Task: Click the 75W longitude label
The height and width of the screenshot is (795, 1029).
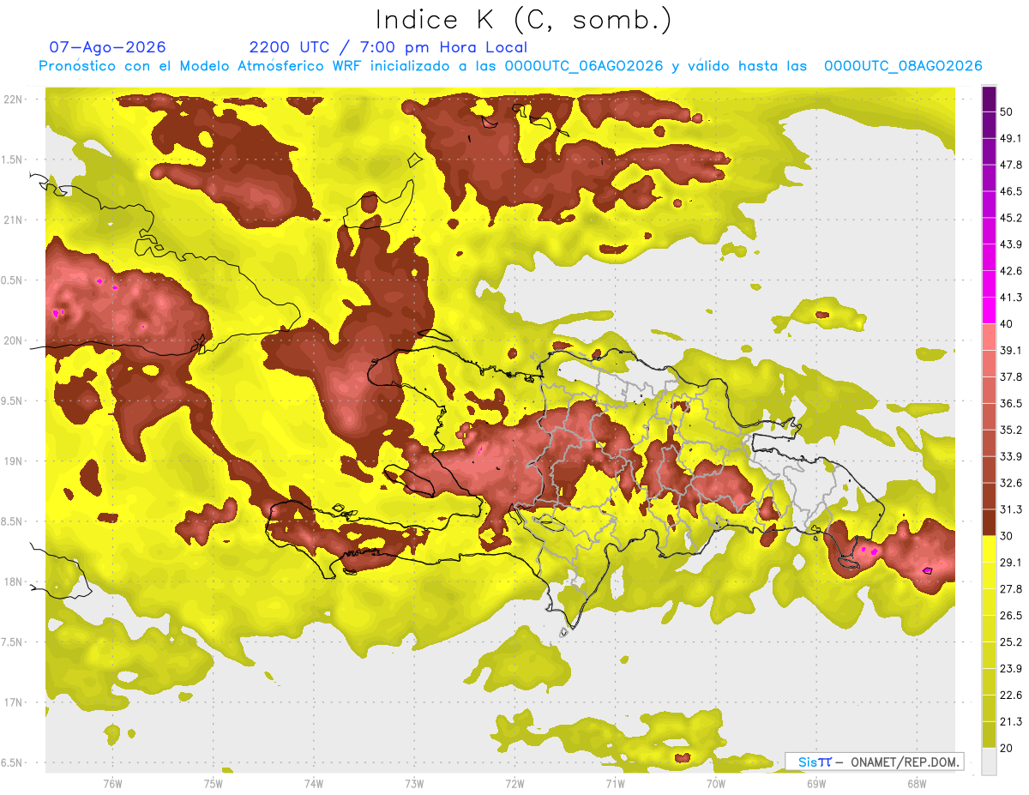Action: click(x=214, y=784)
